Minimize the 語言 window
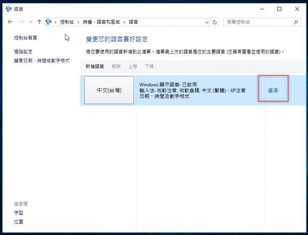308x235 pixels. (262, 9)
